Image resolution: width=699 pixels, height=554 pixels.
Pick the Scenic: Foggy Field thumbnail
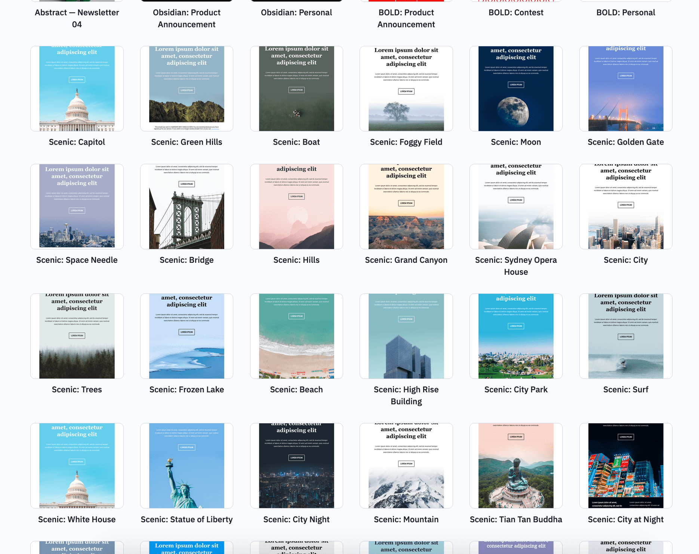click(x=406, y=88)
